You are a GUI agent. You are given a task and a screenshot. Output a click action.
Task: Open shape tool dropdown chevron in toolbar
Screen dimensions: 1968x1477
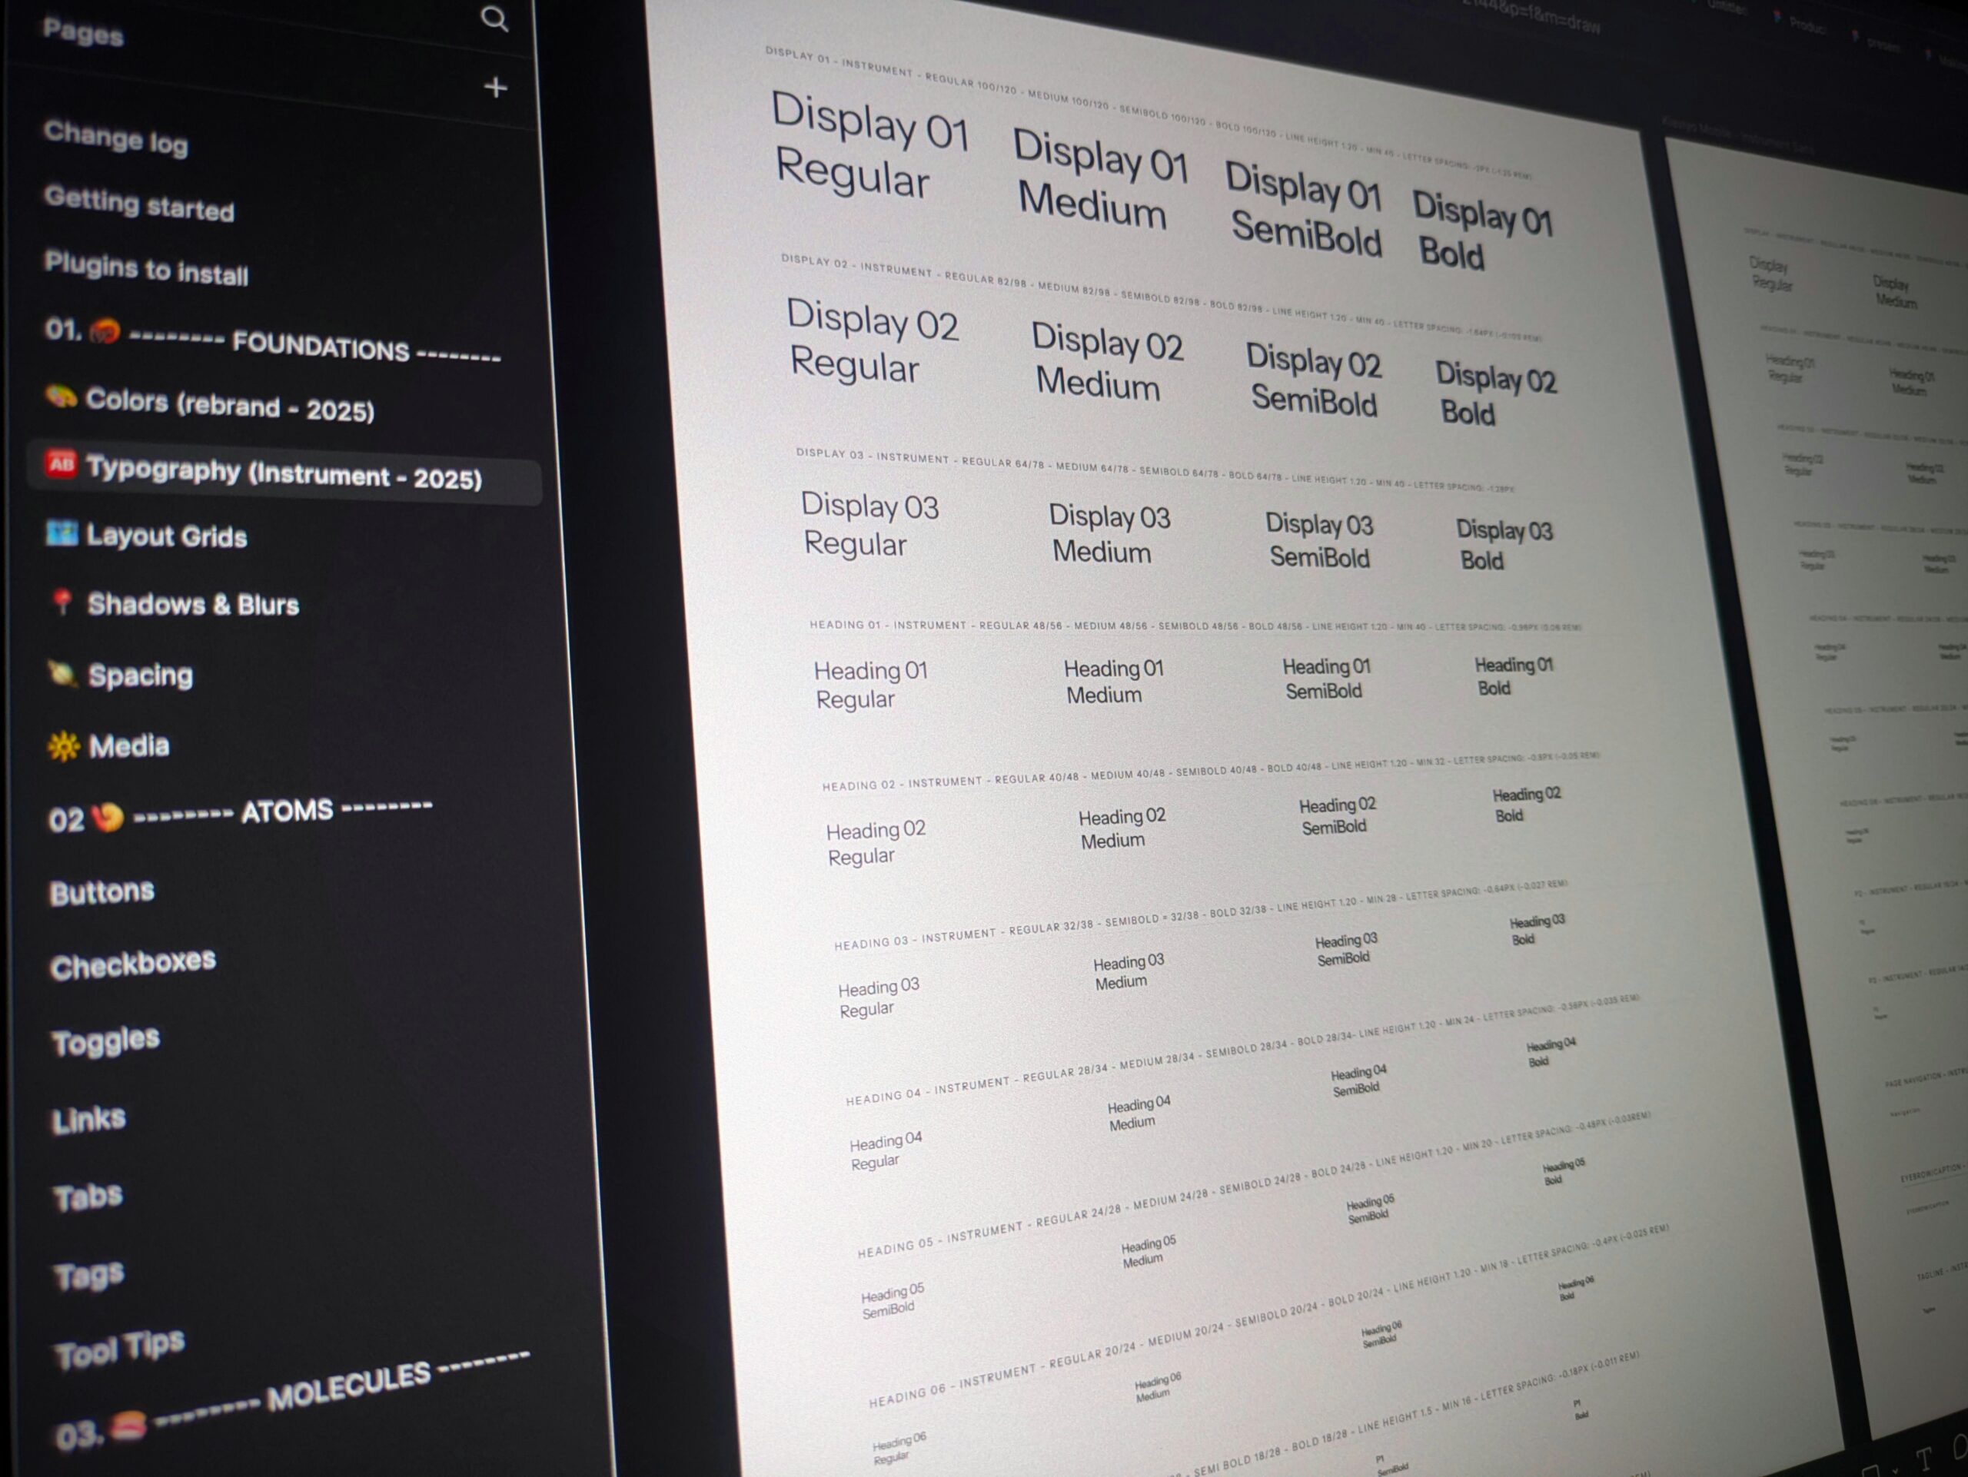click(x=1895, y=1471)
